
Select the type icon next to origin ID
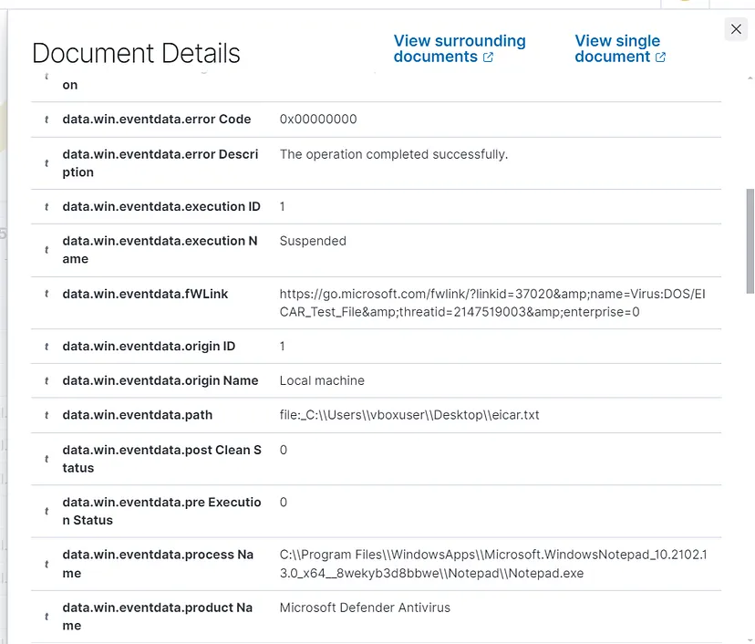46,346
